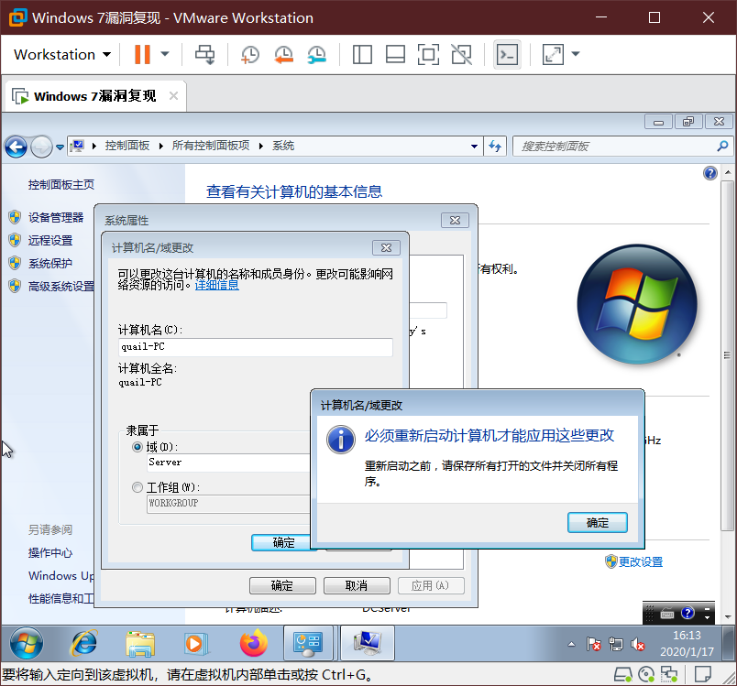Click the language bar help icon
This screenshot has height=686, width=737.
[687, 613]
